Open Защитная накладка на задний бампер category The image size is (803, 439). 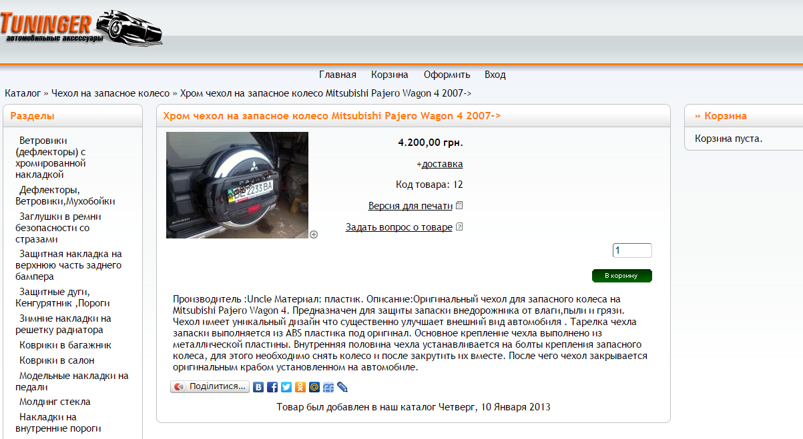point(69,265)
